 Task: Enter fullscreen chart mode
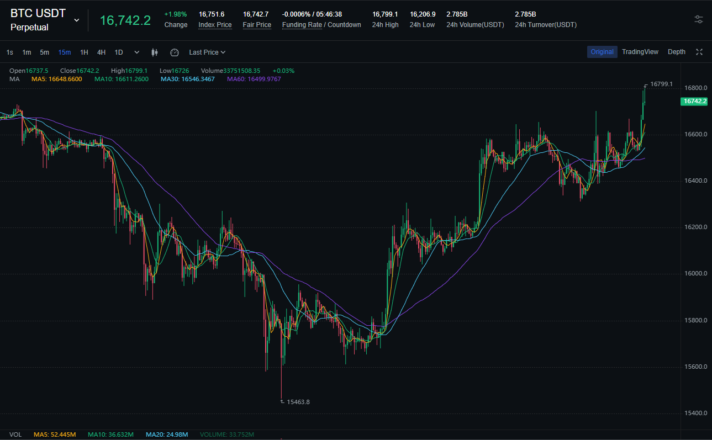pyautogui.click(x=699, y=52)
